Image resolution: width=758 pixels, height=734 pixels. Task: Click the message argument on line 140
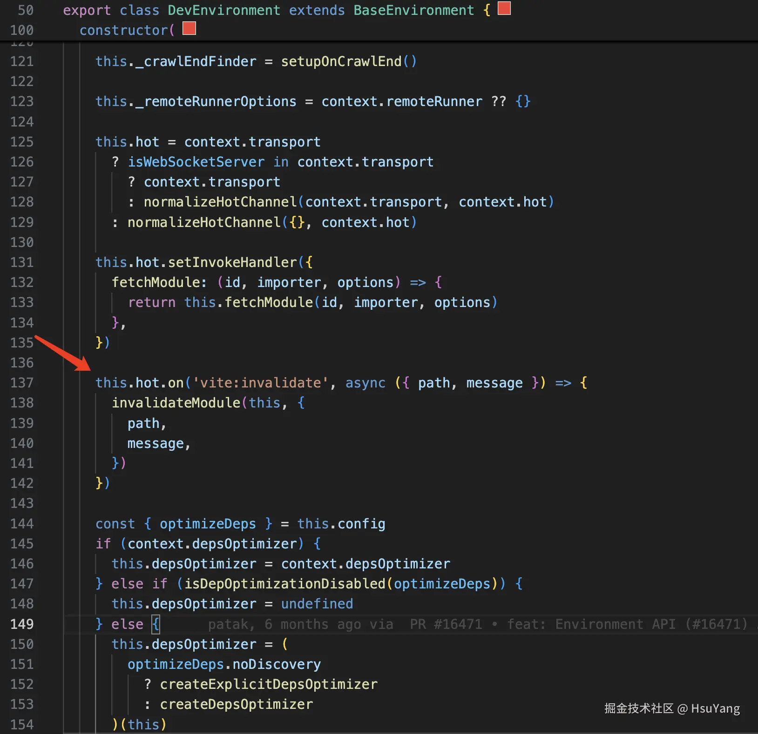156,443
